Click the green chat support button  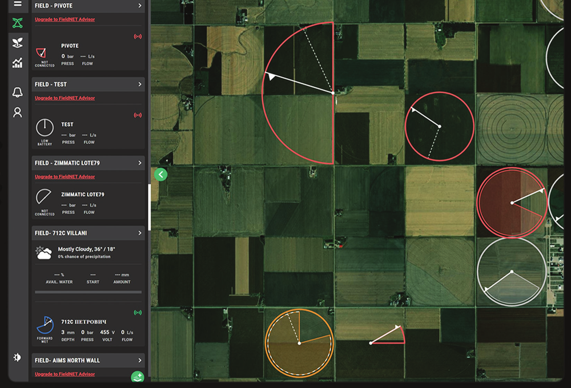(x=136, y=377)
